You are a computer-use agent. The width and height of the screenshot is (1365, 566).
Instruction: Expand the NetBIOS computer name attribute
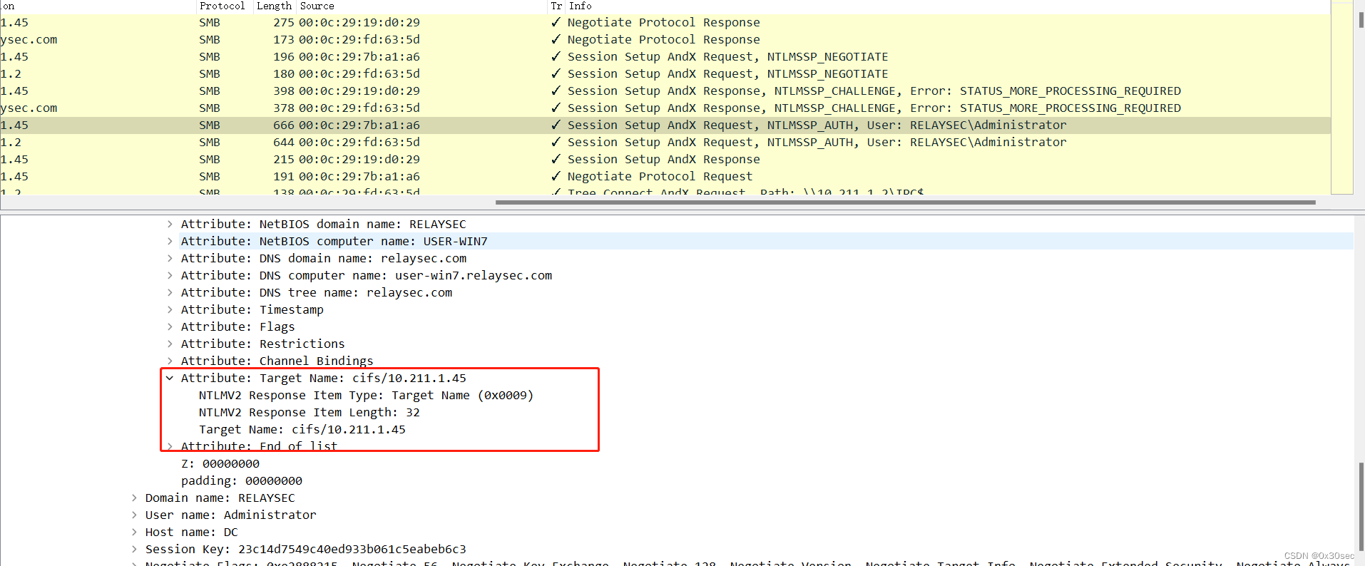click(170, 241)
